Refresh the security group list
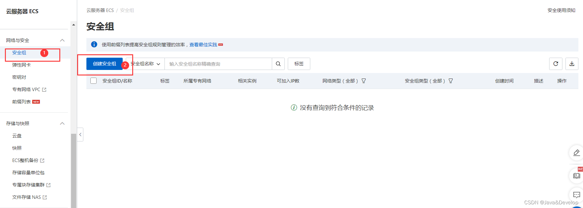Image resolution: width=583 pixels, height=208 pixels. click(x=556, y=64)
